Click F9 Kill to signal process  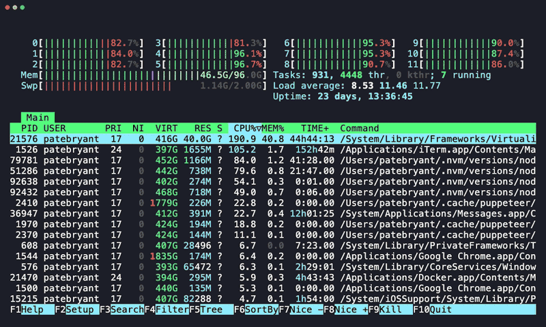point(390,309)
